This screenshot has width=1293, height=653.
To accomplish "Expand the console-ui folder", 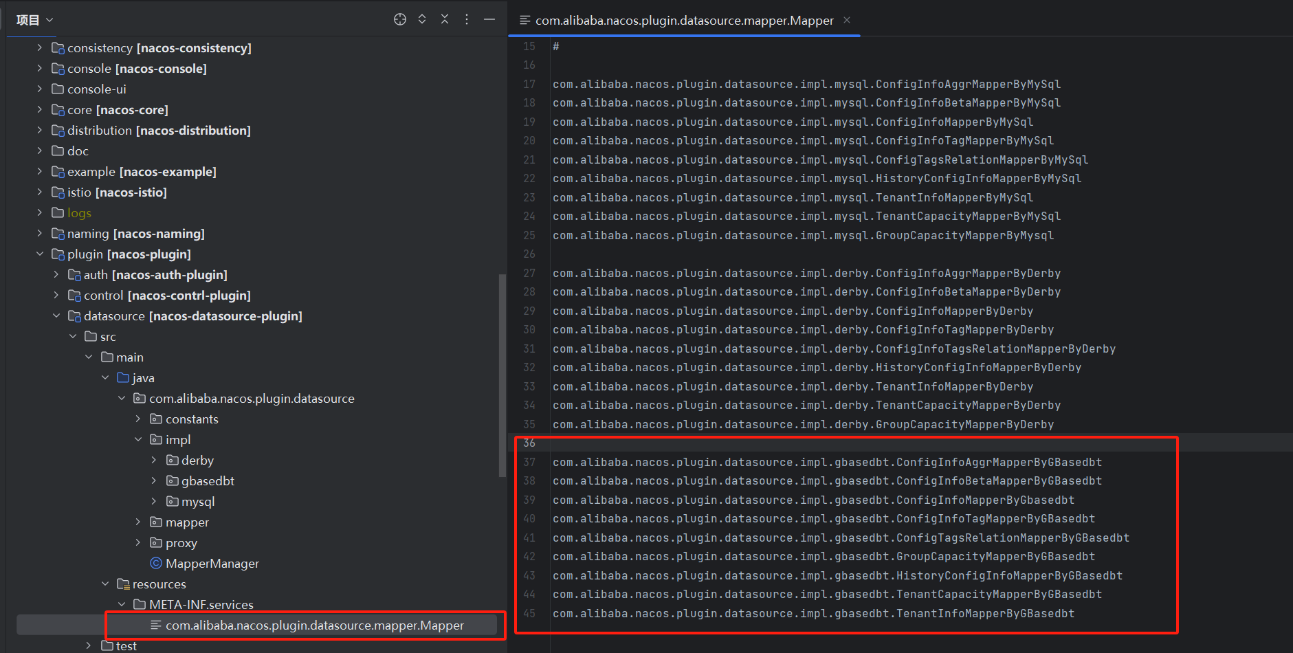I will pos(39,89).
